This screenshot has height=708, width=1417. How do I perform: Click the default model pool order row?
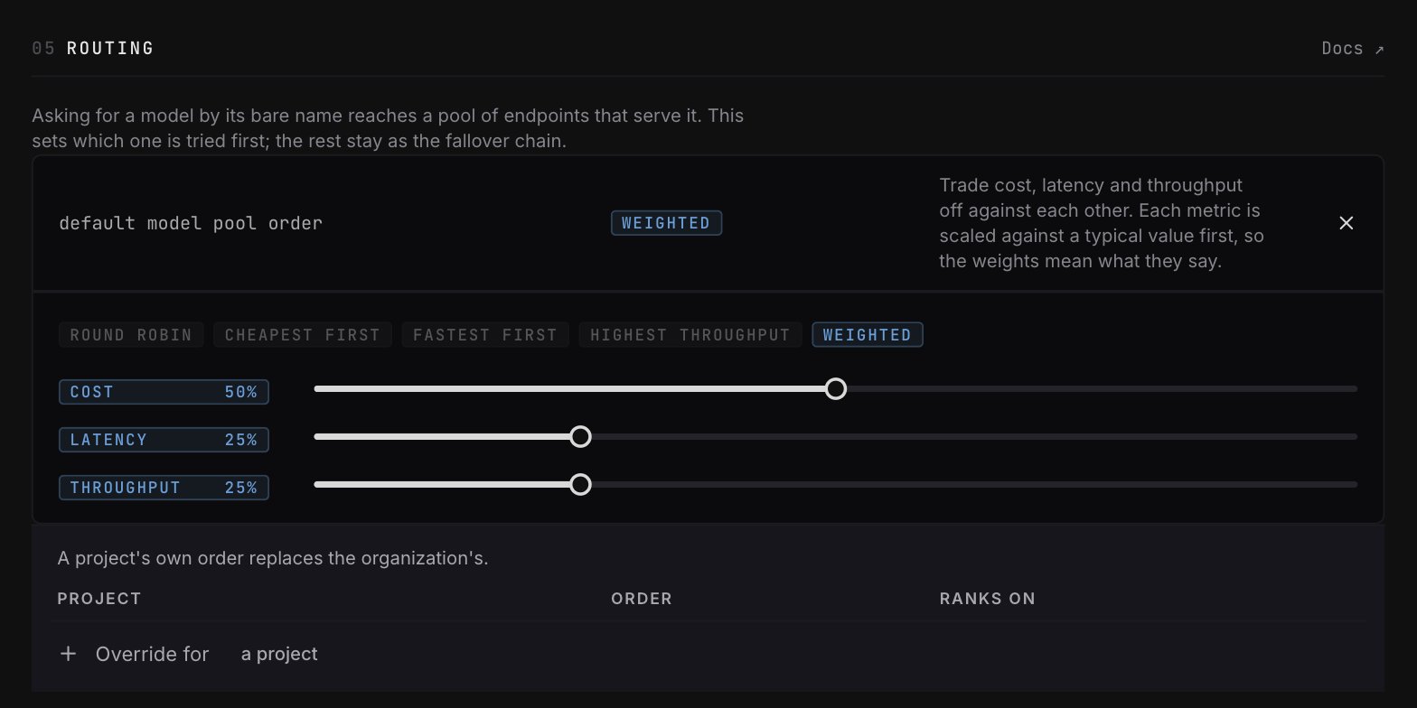click(x=708, y=223)
